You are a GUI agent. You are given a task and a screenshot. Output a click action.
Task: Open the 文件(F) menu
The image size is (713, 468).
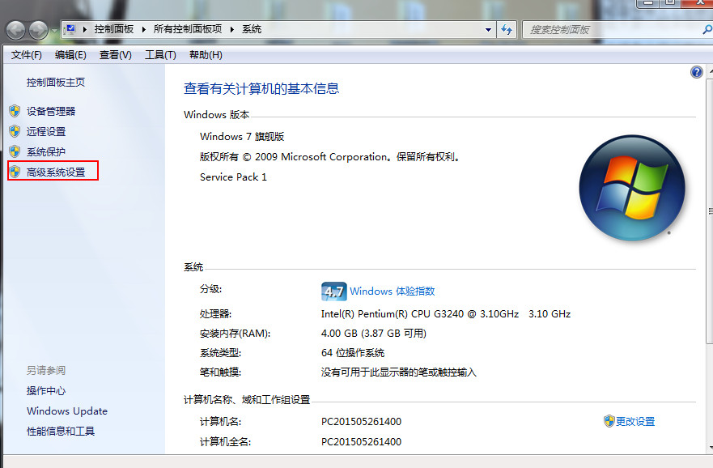(x=27, y=55)
